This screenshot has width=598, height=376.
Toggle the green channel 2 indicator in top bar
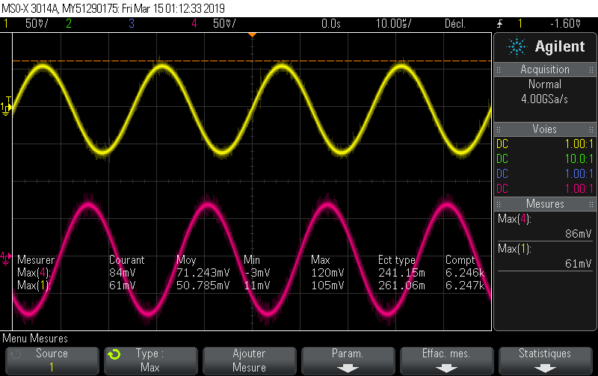[68, 23]
